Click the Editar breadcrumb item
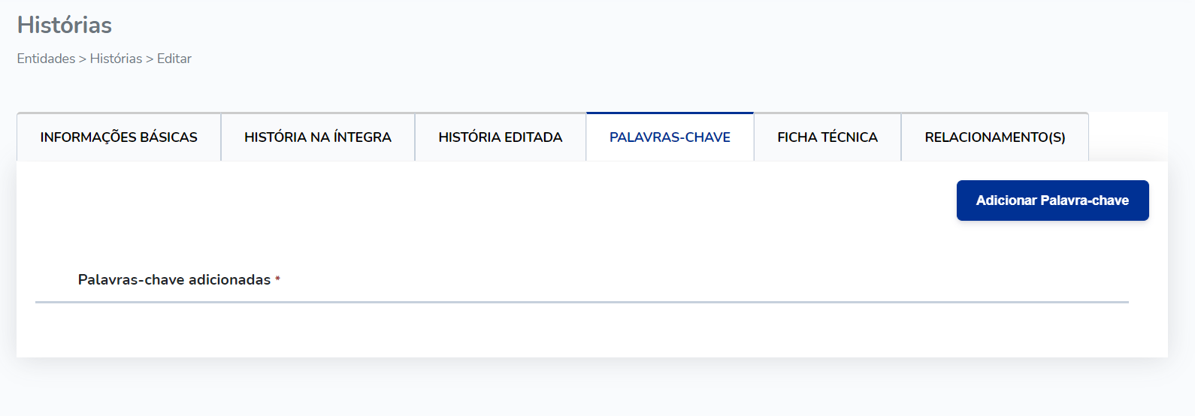This screenshot has width=1195, height=416. (174, 59)
